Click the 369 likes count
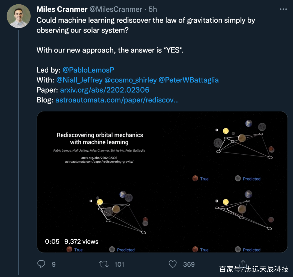The image size is (293, 277). click(x=189, y=264)
